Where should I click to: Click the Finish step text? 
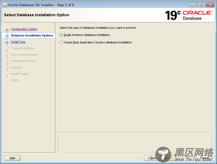click(x=15, y=80)
